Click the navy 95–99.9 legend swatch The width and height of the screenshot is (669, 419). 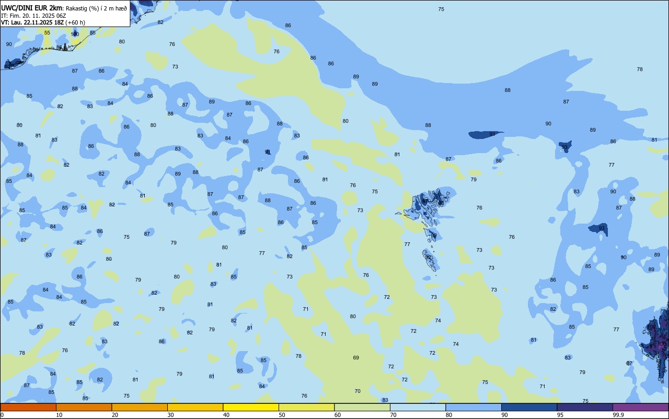pos(585,407)
